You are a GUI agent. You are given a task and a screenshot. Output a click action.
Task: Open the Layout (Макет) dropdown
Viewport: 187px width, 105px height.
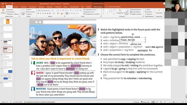point(29,10)
